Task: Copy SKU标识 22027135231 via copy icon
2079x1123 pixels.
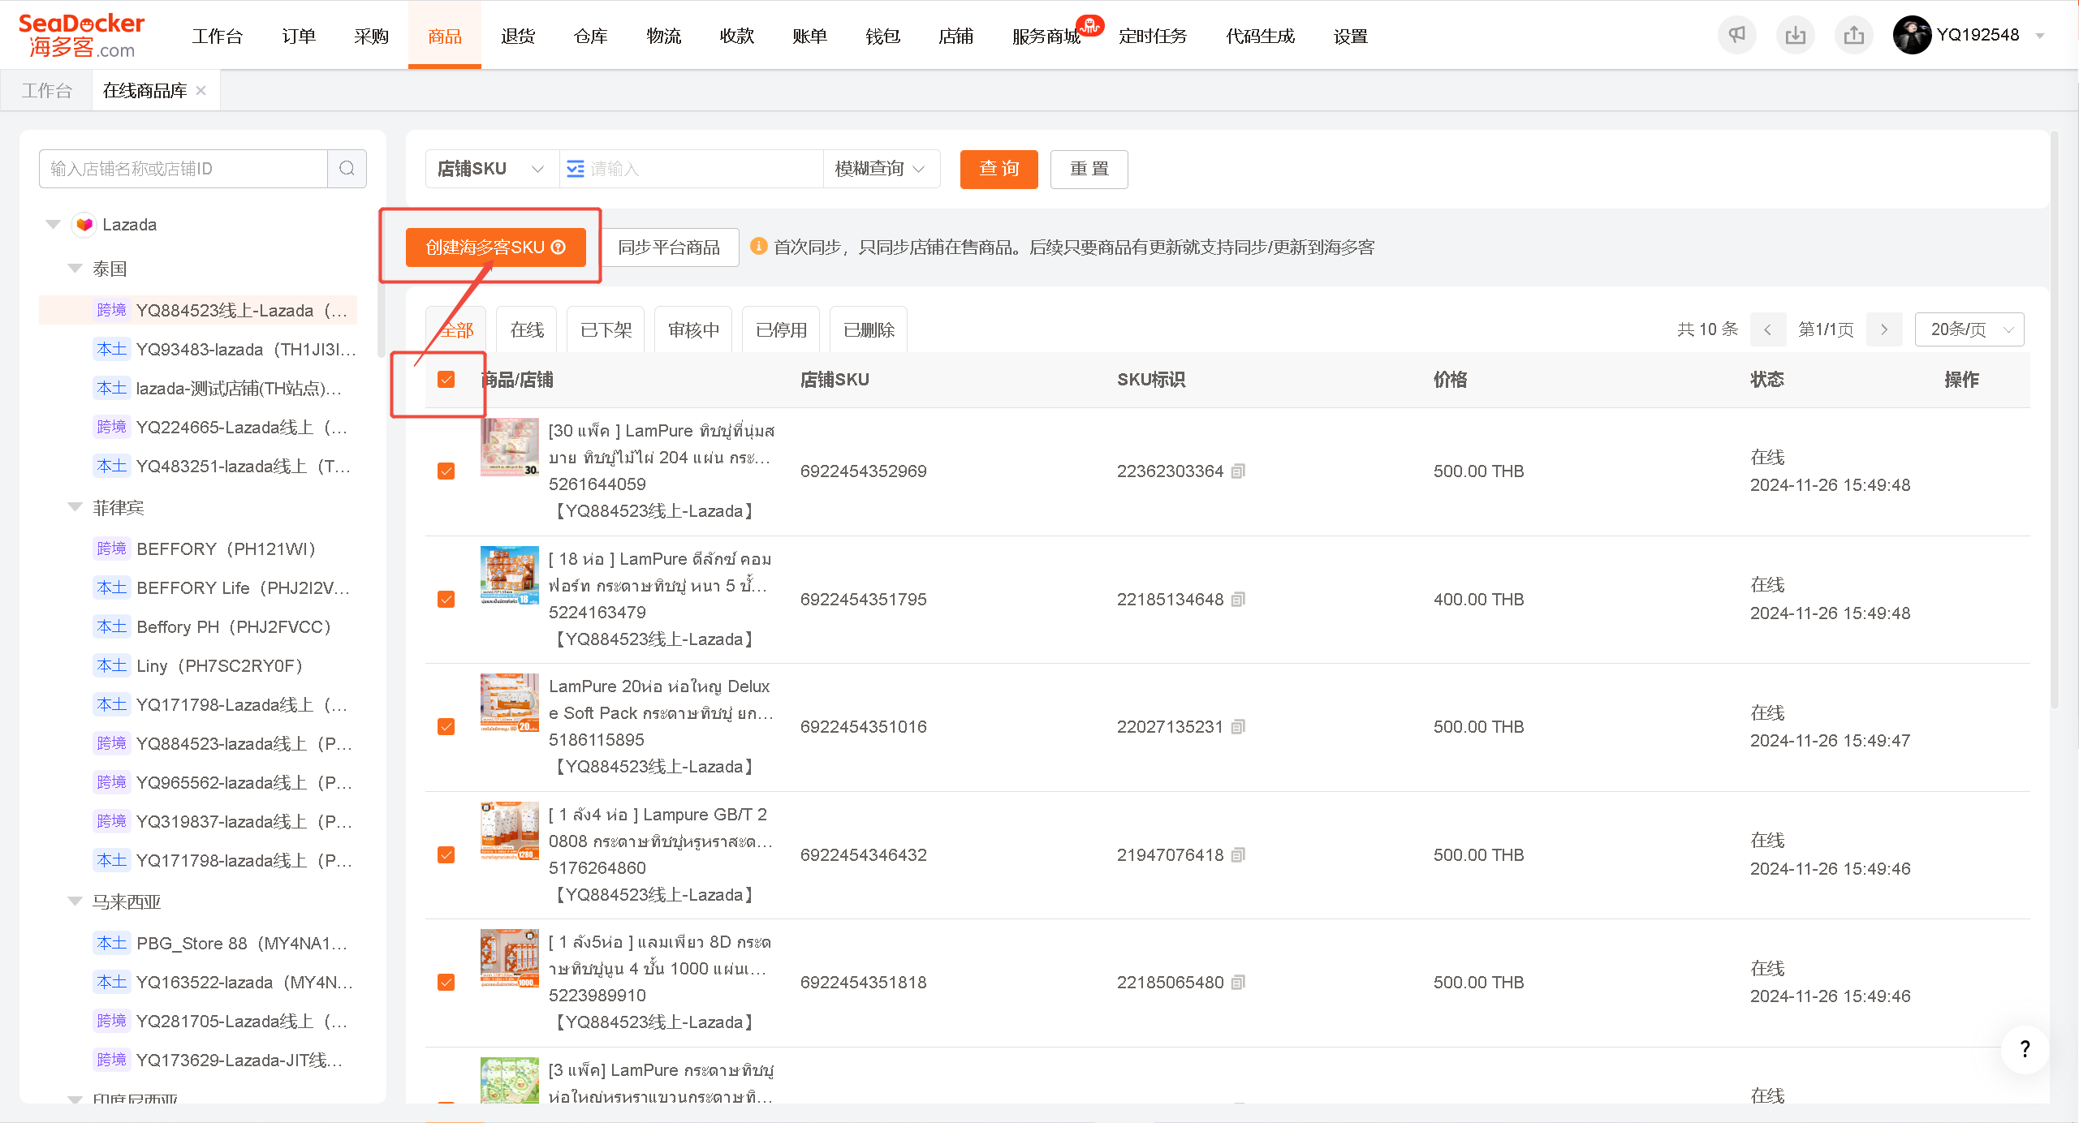Action: coord(1238,727)
